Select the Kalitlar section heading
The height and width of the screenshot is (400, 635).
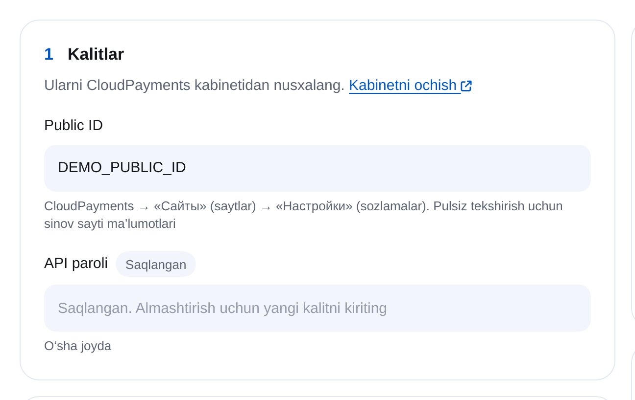[x=96, y=54]
